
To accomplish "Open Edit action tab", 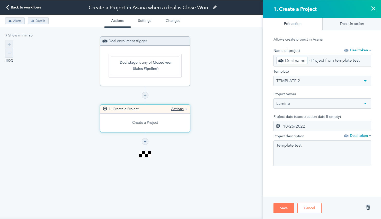I will 293,24.
